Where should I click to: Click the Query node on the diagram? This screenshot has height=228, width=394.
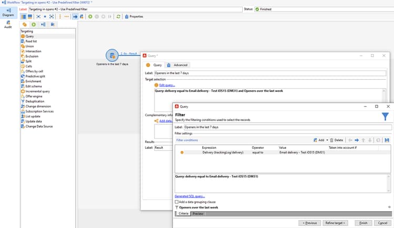click(x=112, y=55)
